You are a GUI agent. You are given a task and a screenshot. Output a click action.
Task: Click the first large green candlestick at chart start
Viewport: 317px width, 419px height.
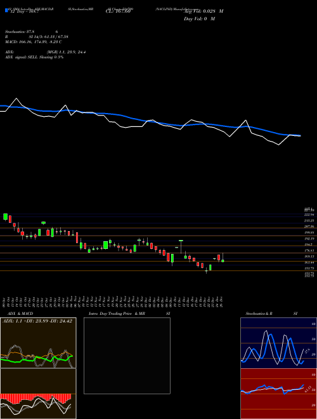tap(5, 216)
